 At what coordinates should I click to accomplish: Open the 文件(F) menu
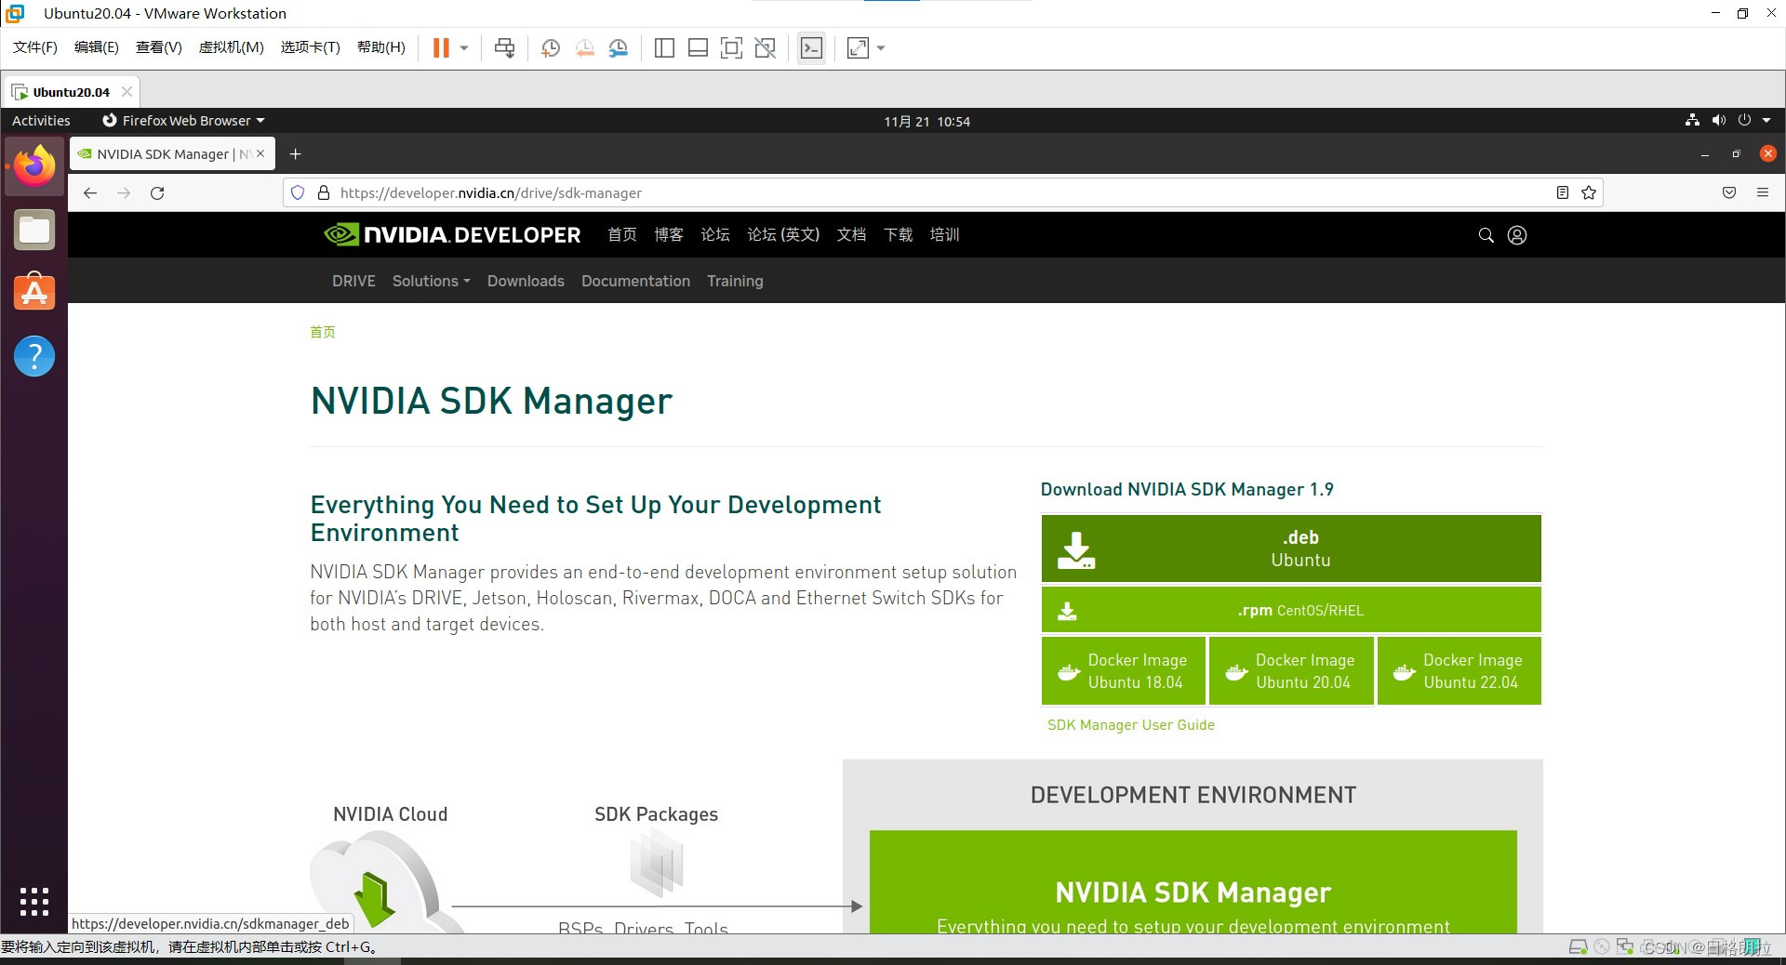tap(35, 47)
